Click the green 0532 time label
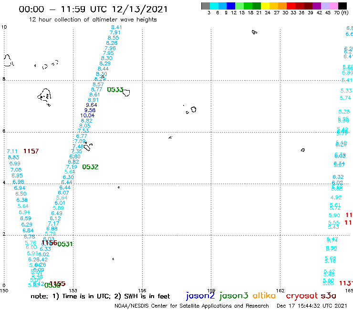The width and height of the screenshot is (353, 310). (90, 167)
